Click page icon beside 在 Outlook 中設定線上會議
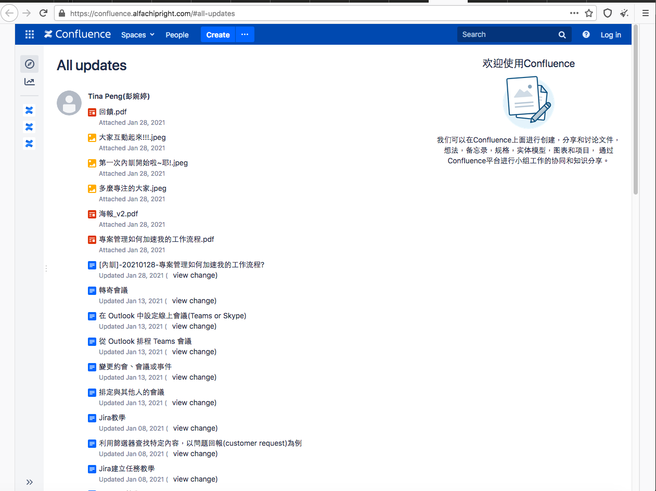This screenshot has width=656, height=491. point(92,316)
